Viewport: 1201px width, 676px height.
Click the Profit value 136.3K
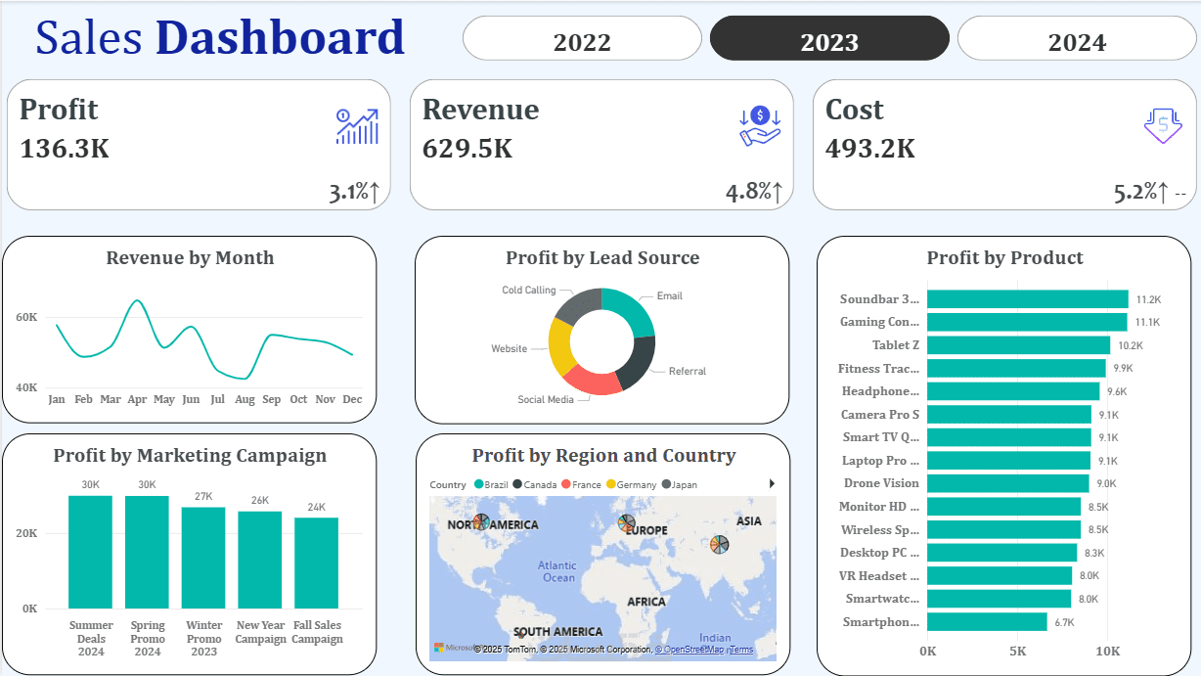pyautogui.click(x=65, y=149)
